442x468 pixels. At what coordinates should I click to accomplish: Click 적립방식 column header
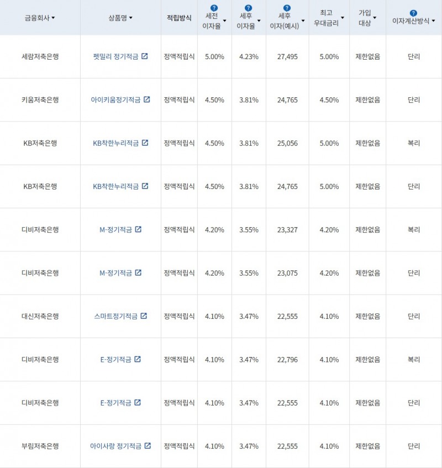pyautogui.click(x=179, y=18)
